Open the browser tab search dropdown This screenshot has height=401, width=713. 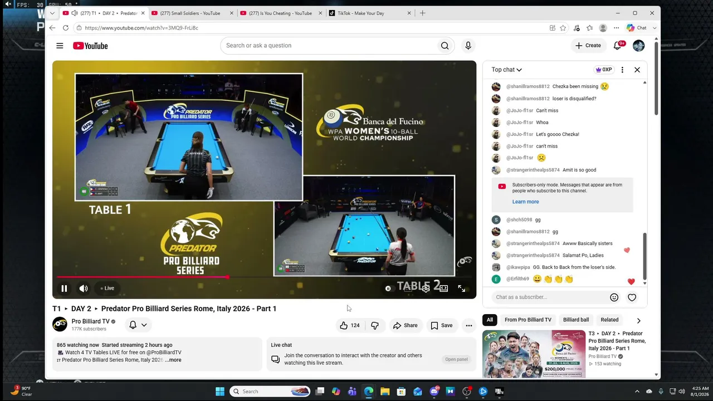tap(52, 13)
